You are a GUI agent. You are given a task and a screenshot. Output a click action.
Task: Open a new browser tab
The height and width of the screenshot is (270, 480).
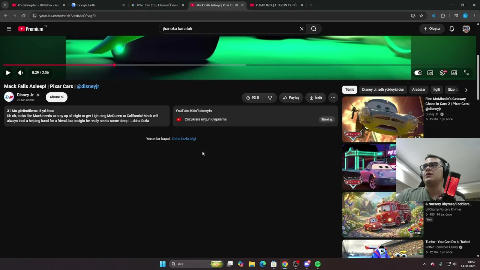[x=311, y=5]
